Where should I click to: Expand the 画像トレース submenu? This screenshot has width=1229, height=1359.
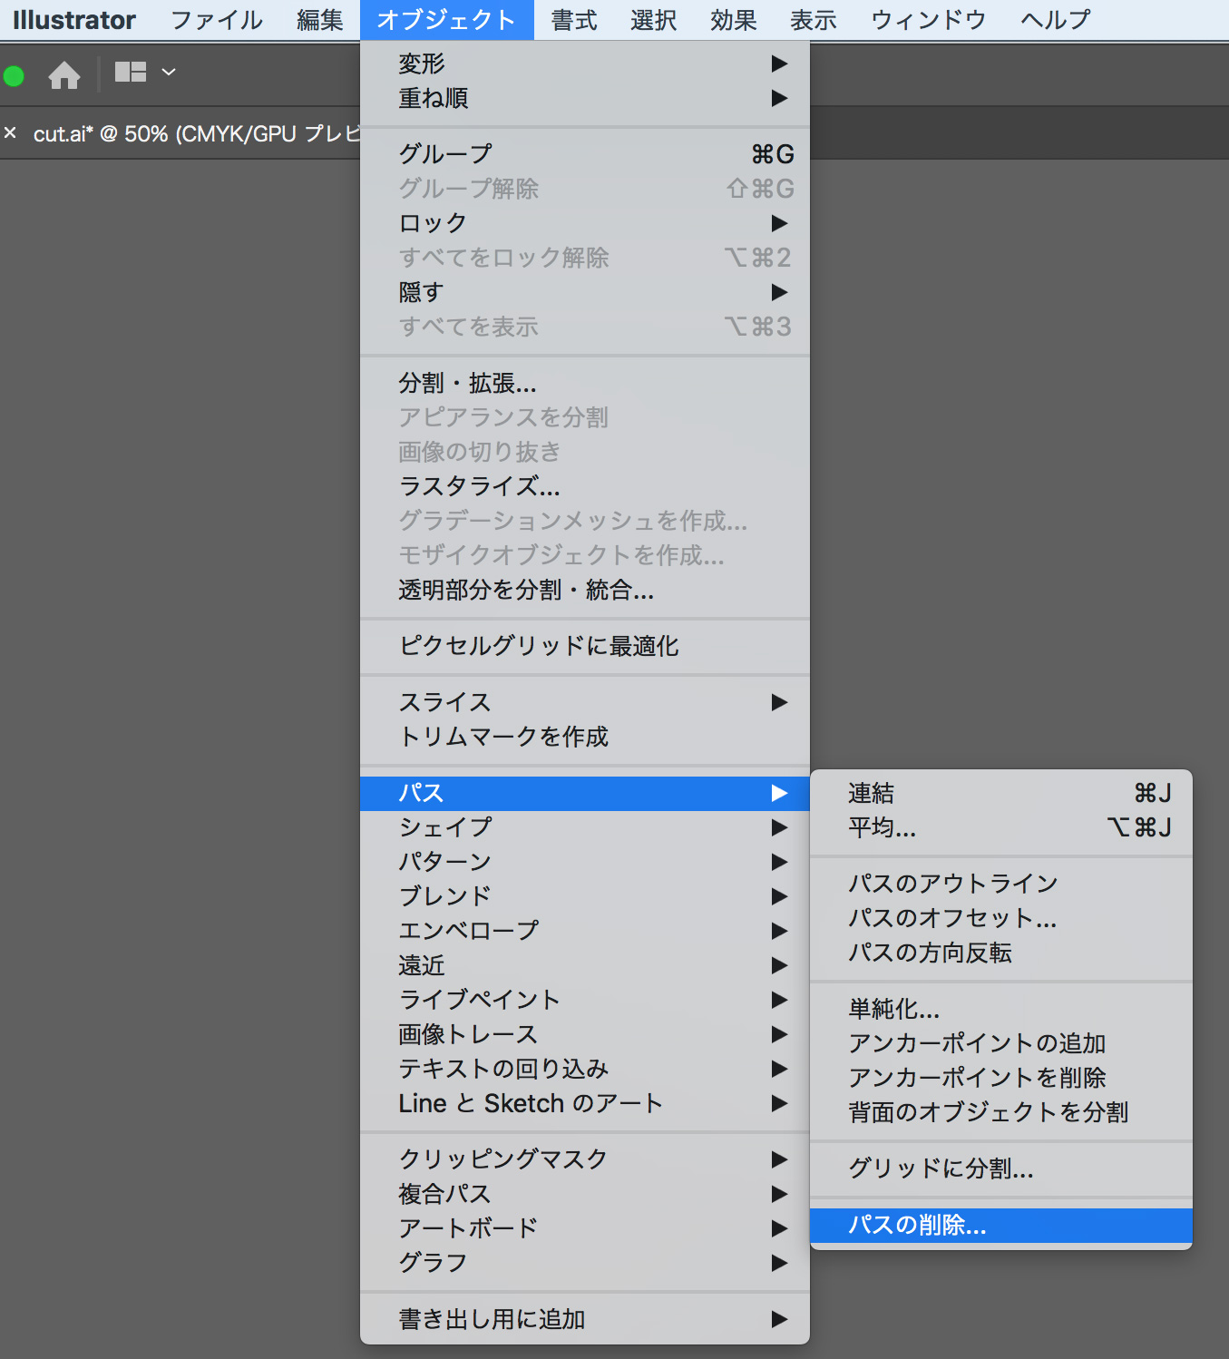pyautogui.click(x=585, y=1034)
